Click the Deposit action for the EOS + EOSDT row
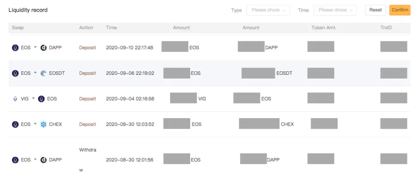Image resolution: width=418 pixels, height=180 pixels. click(x=87, y=73)
